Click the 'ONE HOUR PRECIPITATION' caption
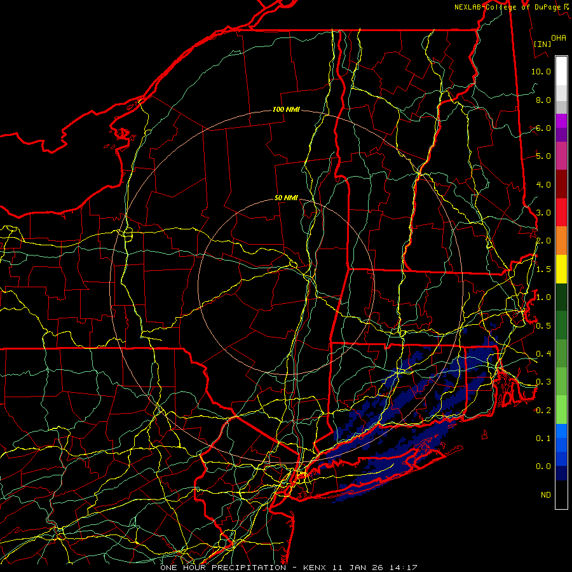 (x=223, y=568)
